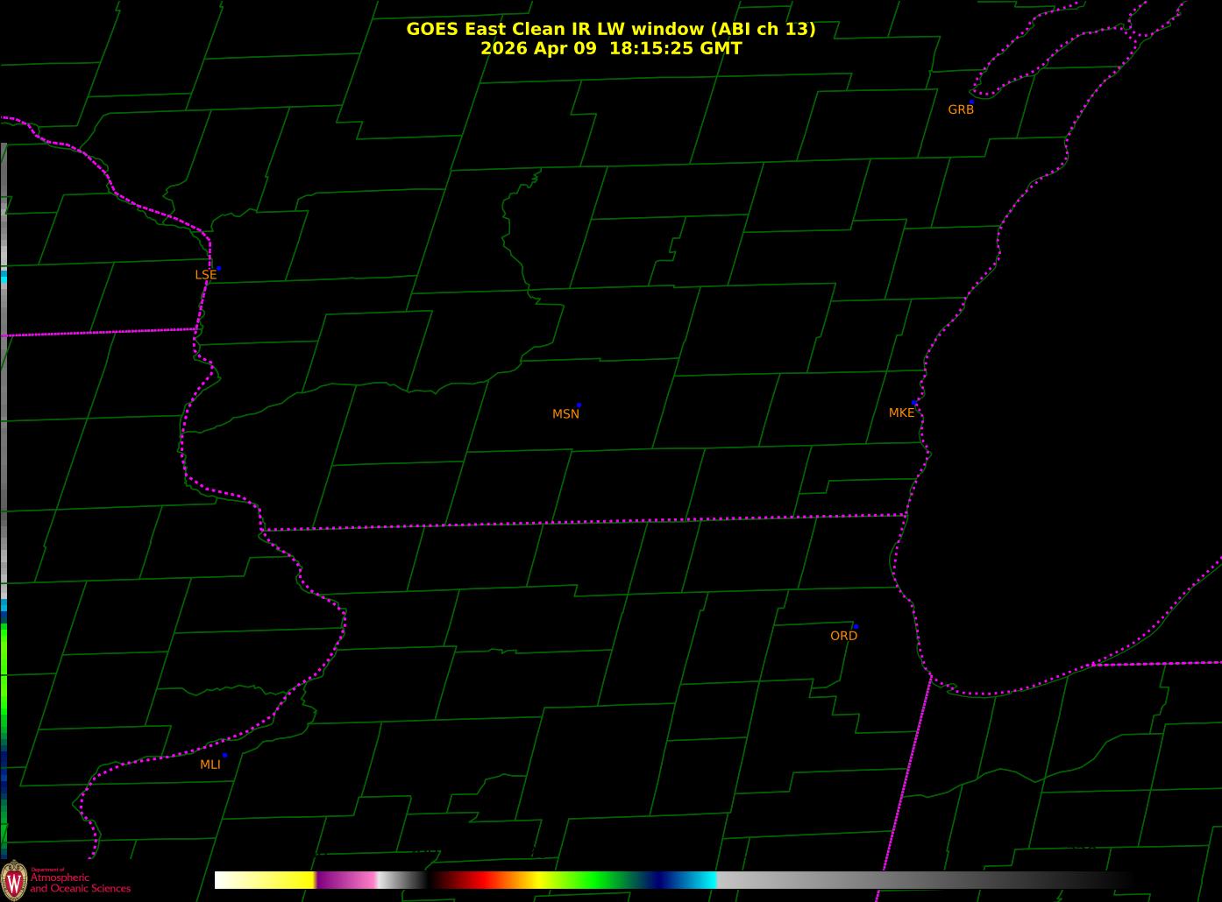Click the LSE station label
Screen dimensions: 1222x902
[205, 275]
